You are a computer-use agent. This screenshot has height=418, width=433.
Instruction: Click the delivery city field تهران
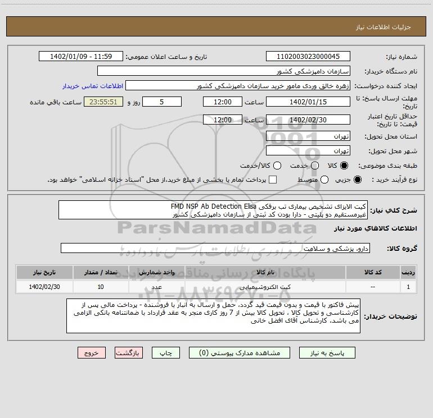click(308, 151)
